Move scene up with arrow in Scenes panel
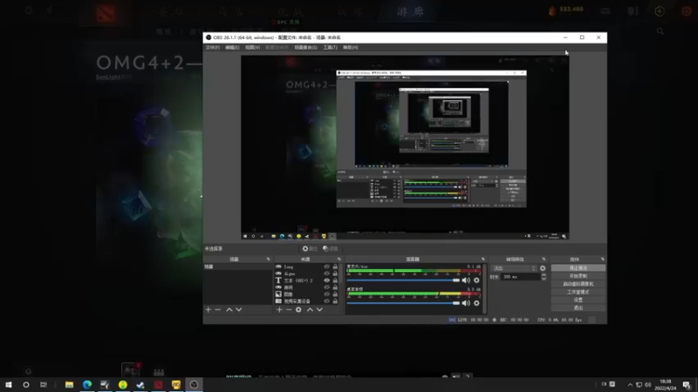 point(229,310)
